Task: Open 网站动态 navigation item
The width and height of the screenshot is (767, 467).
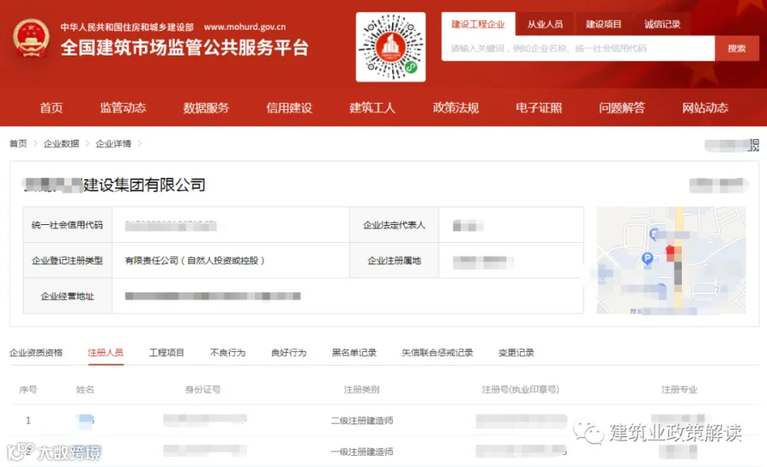Action: [705, 107]
